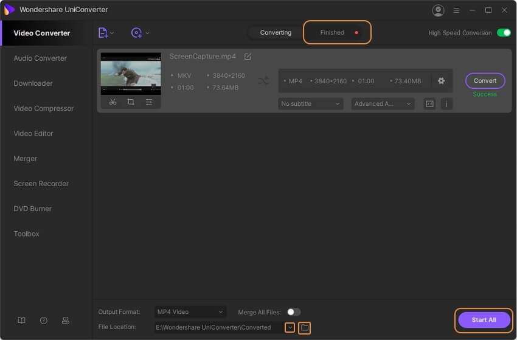Open the No subtitle dropdown
Screen dimensions: 517x340
pos(311,104)
